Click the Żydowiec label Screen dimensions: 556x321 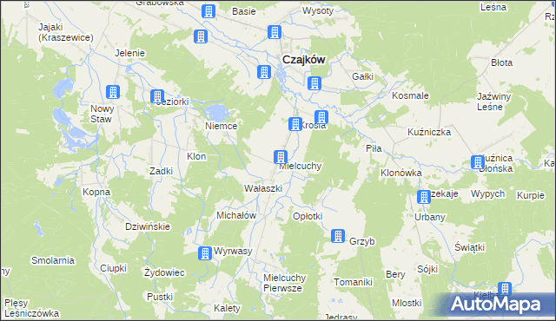pyautogui.click(x=164, y=272)
